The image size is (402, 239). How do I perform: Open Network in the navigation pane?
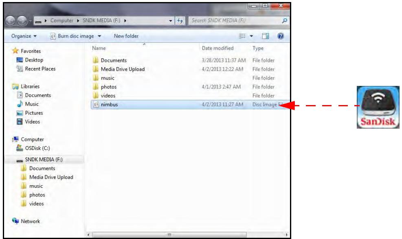coord(30,221)
